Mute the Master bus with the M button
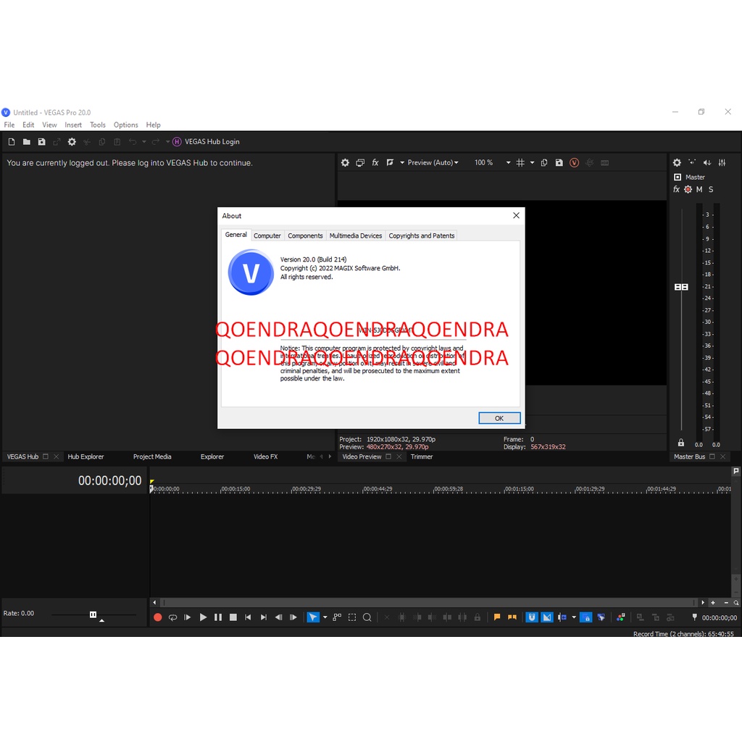 click(x=699, y=190)
